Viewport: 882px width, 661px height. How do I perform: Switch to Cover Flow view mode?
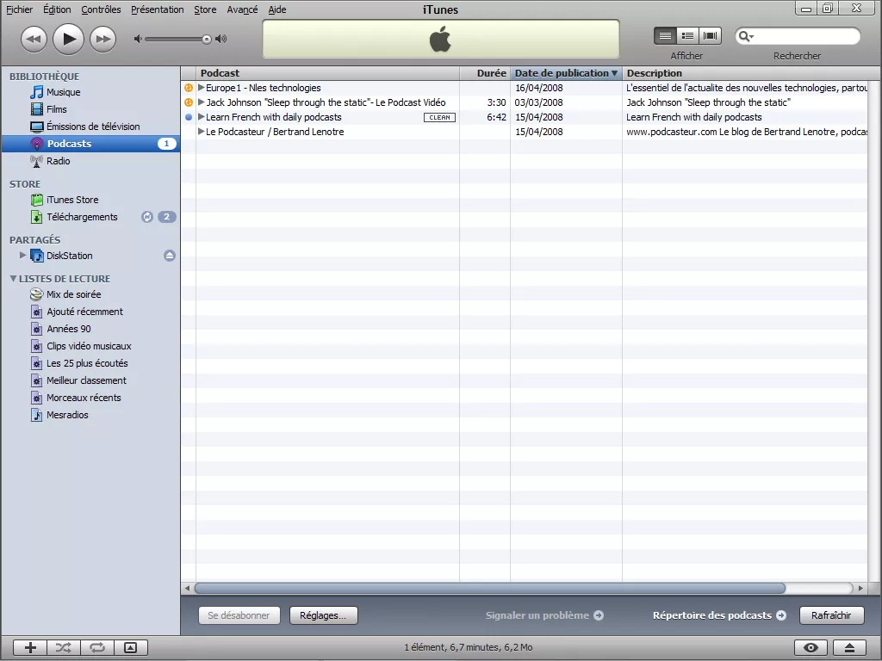pos(710,36)
